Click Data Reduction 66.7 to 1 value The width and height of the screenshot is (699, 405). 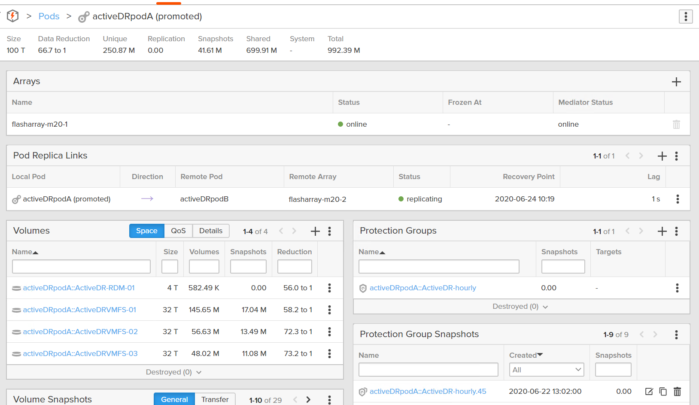52,50
